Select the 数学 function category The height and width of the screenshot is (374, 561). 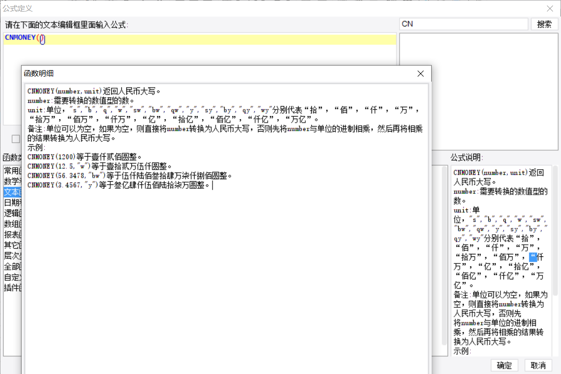[x=13, y=181]
